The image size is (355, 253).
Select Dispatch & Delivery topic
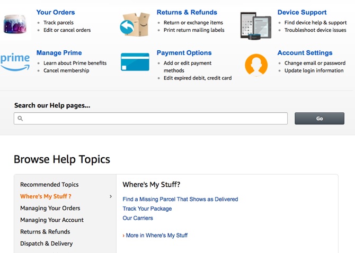click(x=47, y=243)
